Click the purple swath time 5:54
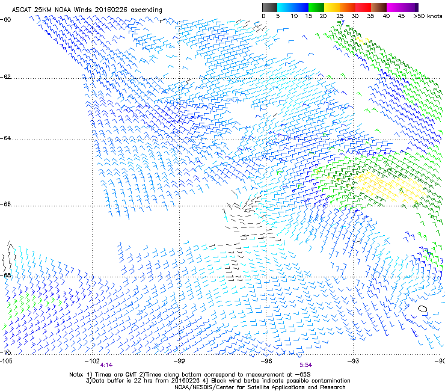This screenshot has height=391, width=445. [305, 365]
